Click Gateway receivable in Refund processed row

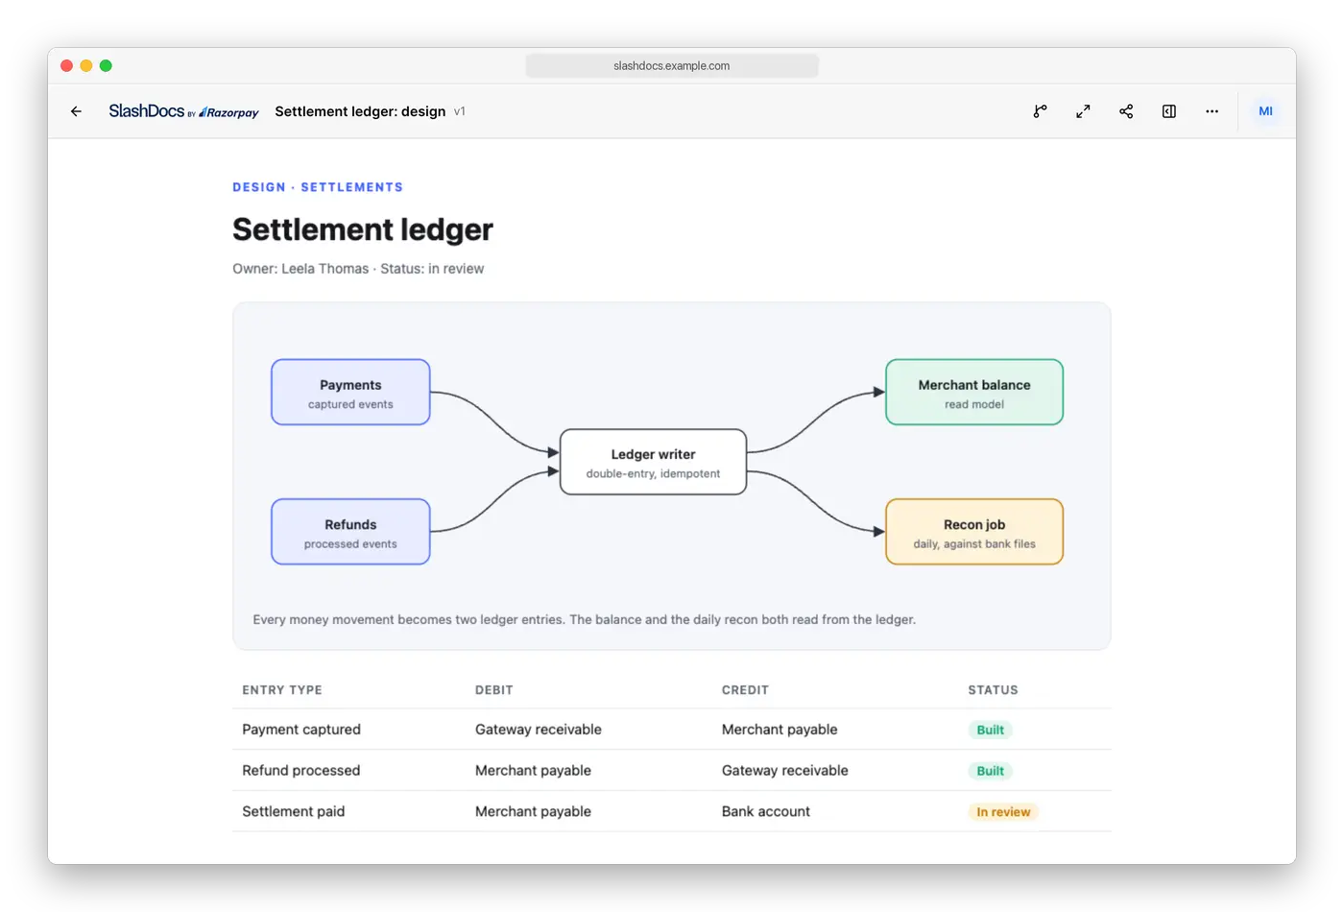pos(785,771)
